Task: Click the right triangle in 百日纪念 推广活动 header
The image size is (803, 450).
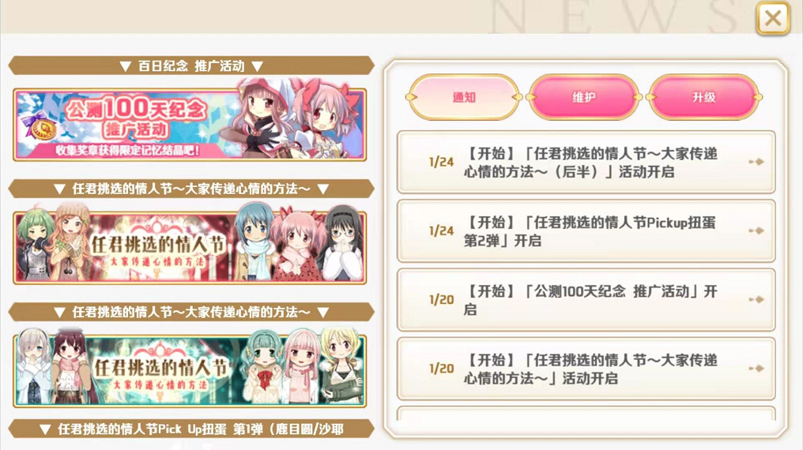Action: click(x=258, y=66)
